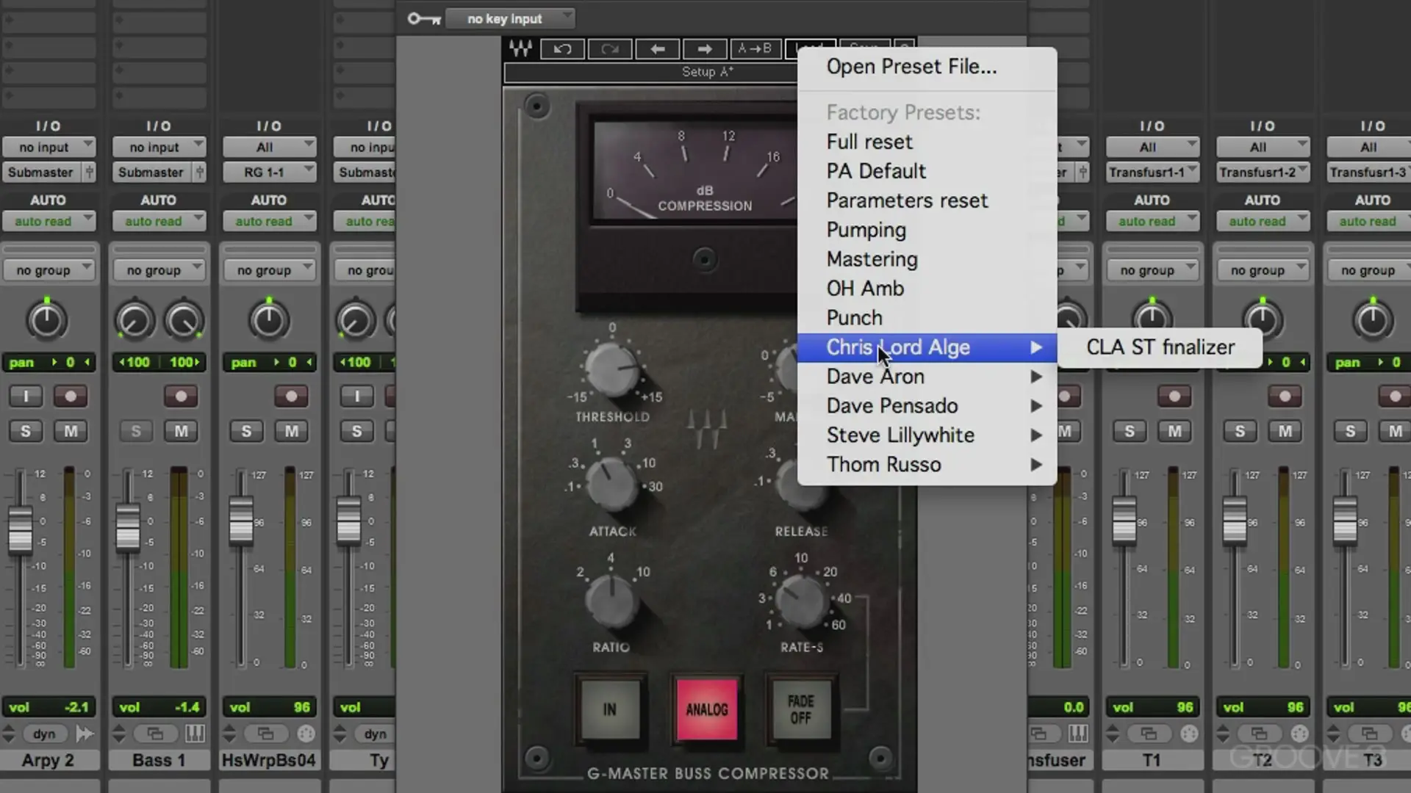Expand the Dave Aron submenu
This screenshot has height=793, width=1411.
pyautogui.click(x=927, y=377)
